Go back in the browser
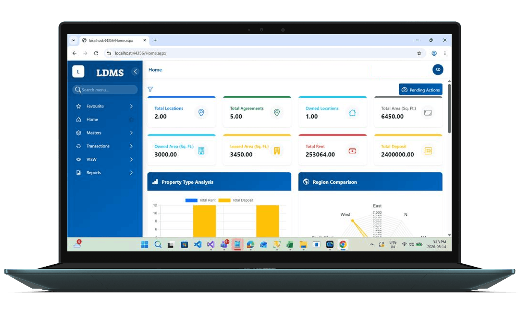The height and width of the screenshot is (310, 518). click(x=75, y=53)
